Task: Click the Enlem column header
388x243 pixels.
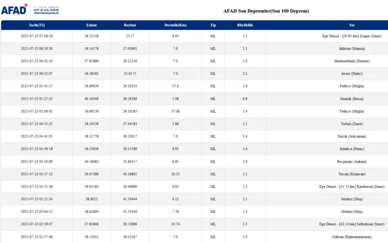Action: coord(91,25)
